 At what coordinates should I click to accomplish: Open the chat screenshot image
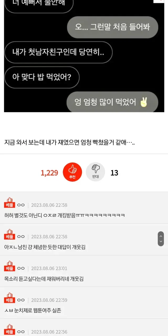coord(84,56)
